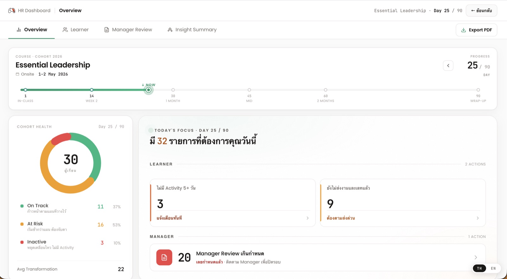Click the green On Track legend dot
Screen dimensions: 507x279
coord(22,206)
